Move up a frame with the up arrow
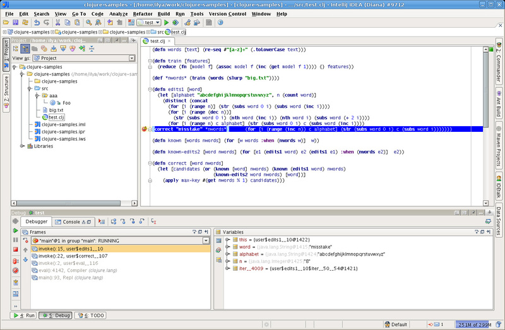505x330 pixels. 25,250
